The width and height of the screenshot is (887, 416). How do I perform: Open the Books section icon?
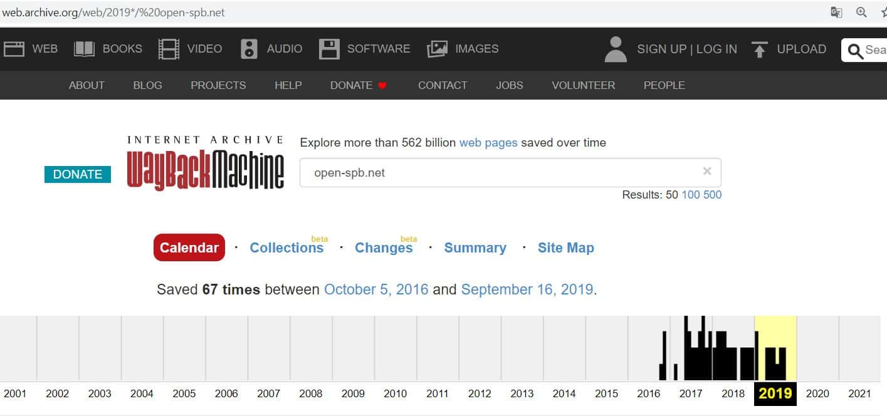(84, 49)
